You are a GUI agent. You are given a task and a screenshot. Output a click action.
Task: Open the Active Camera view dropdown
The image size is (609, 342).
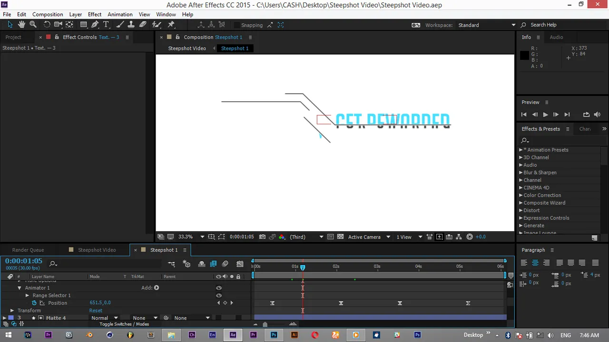(369, 237)
